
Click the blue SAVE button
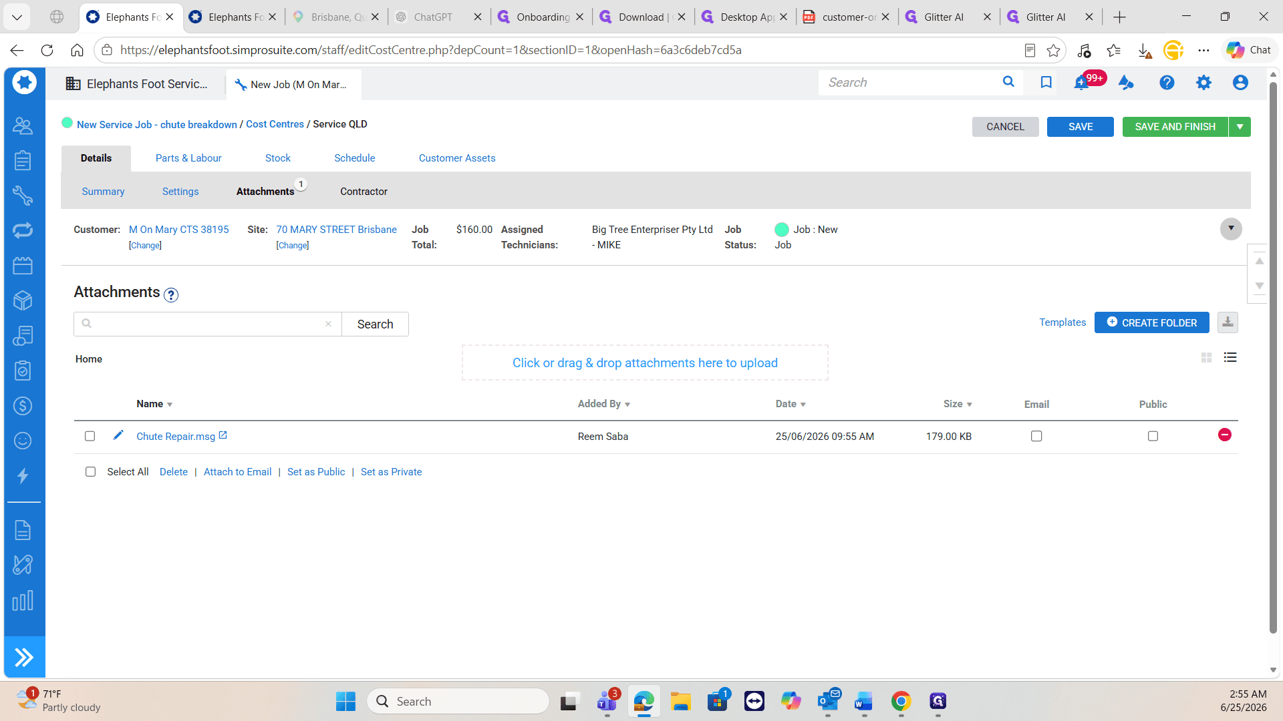point(1081,127)
